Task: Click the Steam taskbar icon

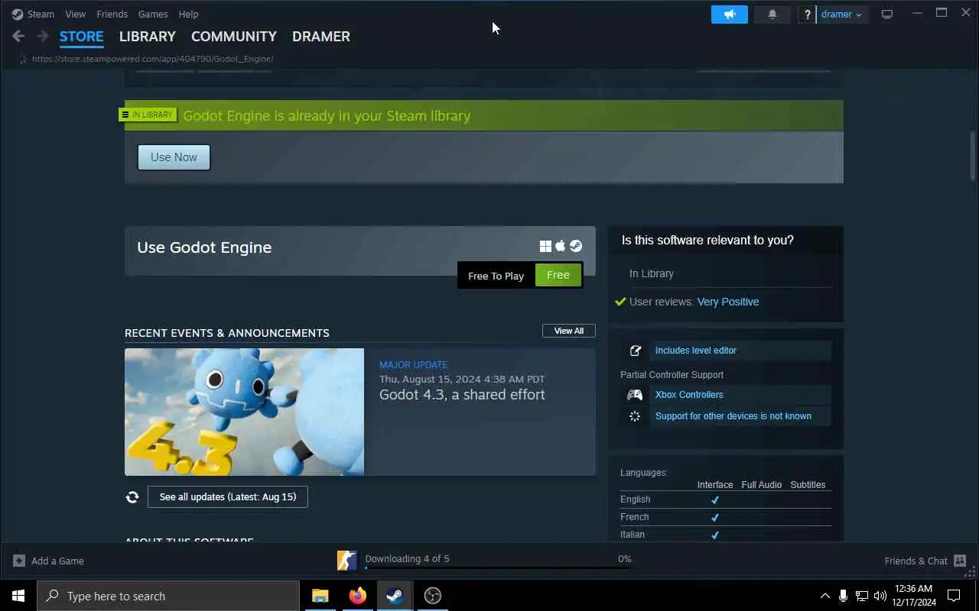Action: (x=395, y=596)
